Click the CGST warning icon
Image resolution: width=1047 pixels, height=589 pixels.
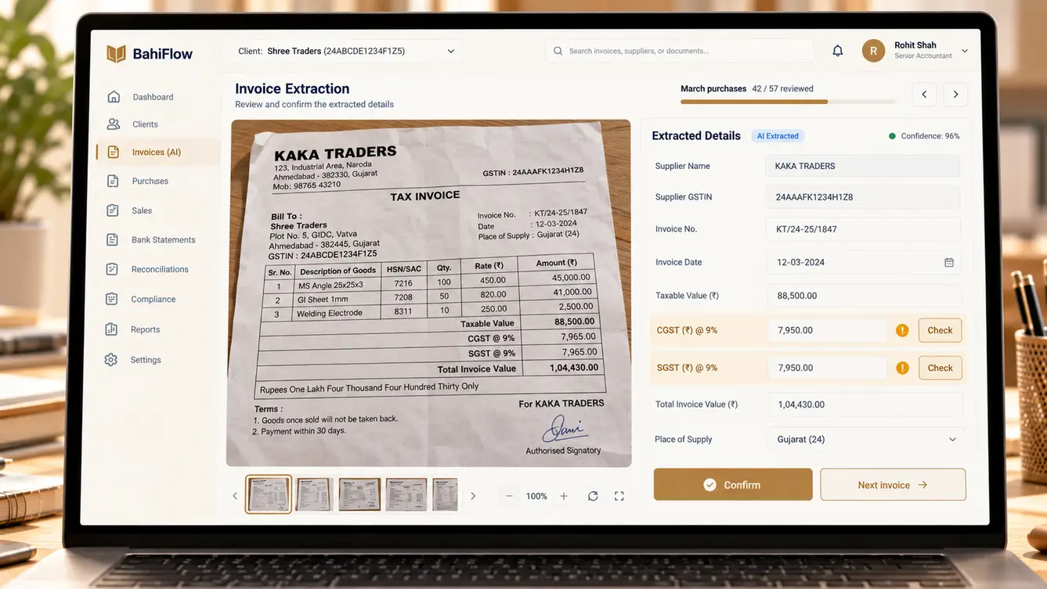[902, 330]
